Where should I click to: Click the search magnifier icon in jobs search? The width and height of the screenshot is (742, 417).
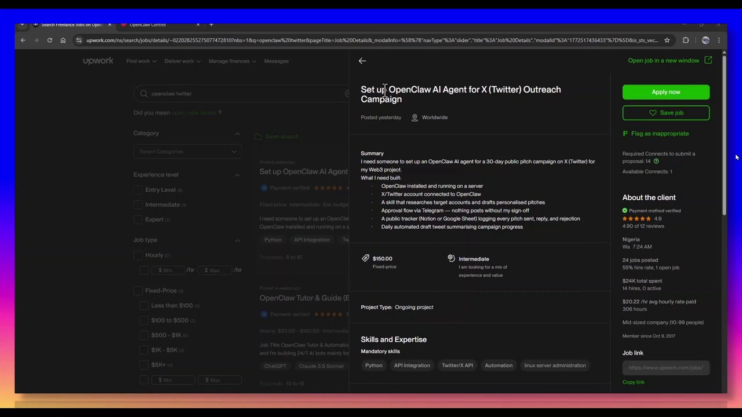(x=144, y=93)
